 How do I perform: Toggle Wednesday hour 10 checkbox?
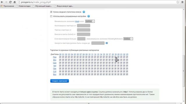[x=89, y=63]
